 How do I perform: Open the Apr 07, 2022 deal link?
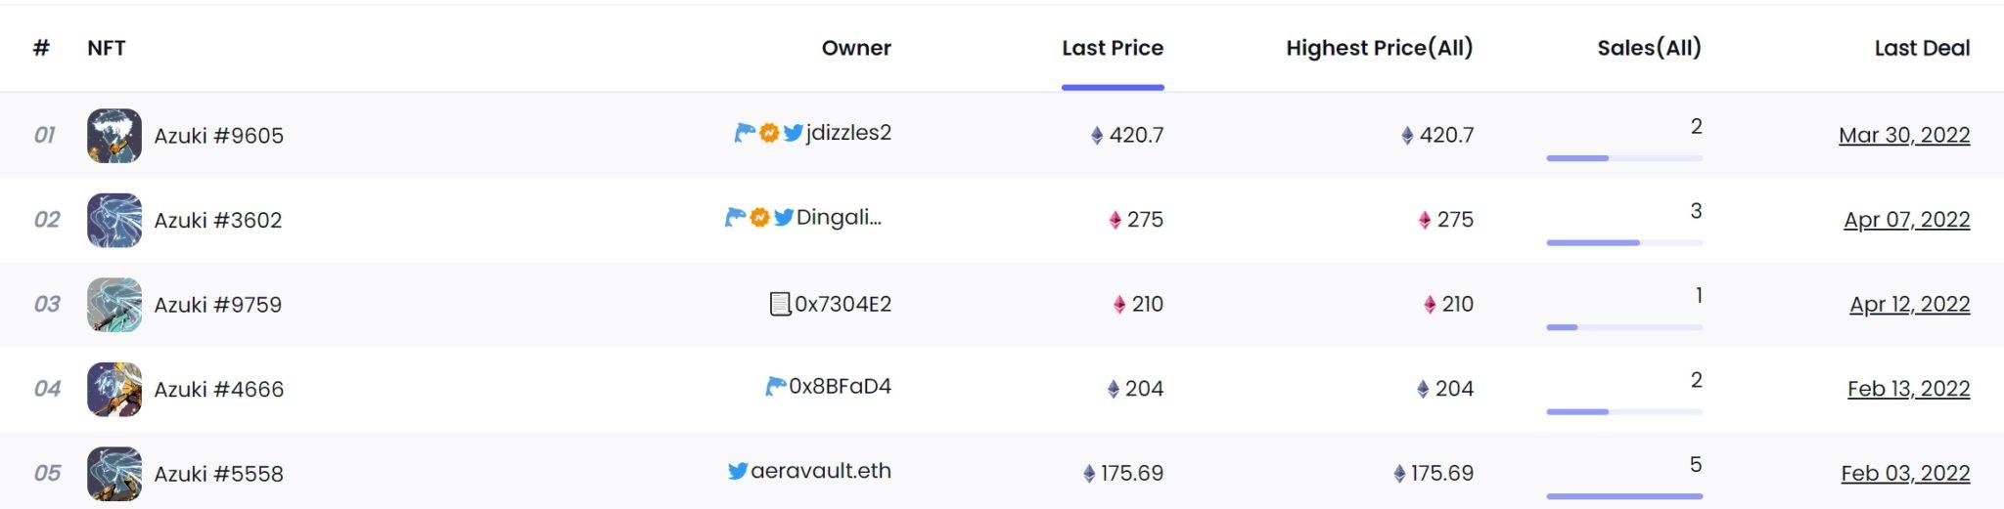[x=1906, y=220]
